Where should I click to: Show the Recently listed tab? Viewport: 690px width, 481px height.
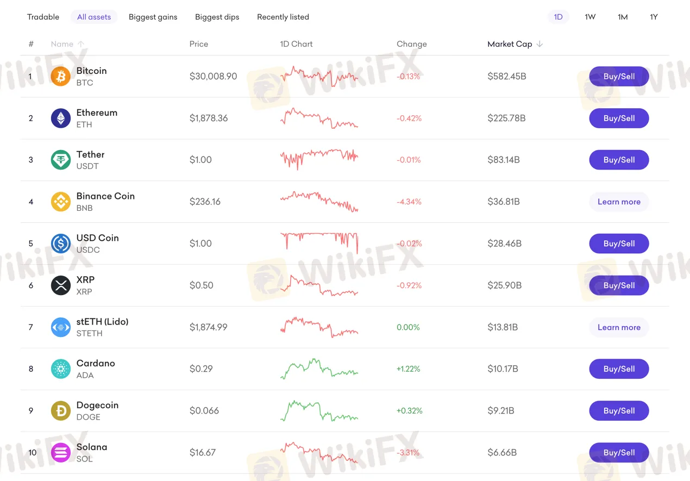click(x=283, y=17)
